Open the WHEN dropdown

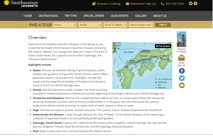[65, 25]
